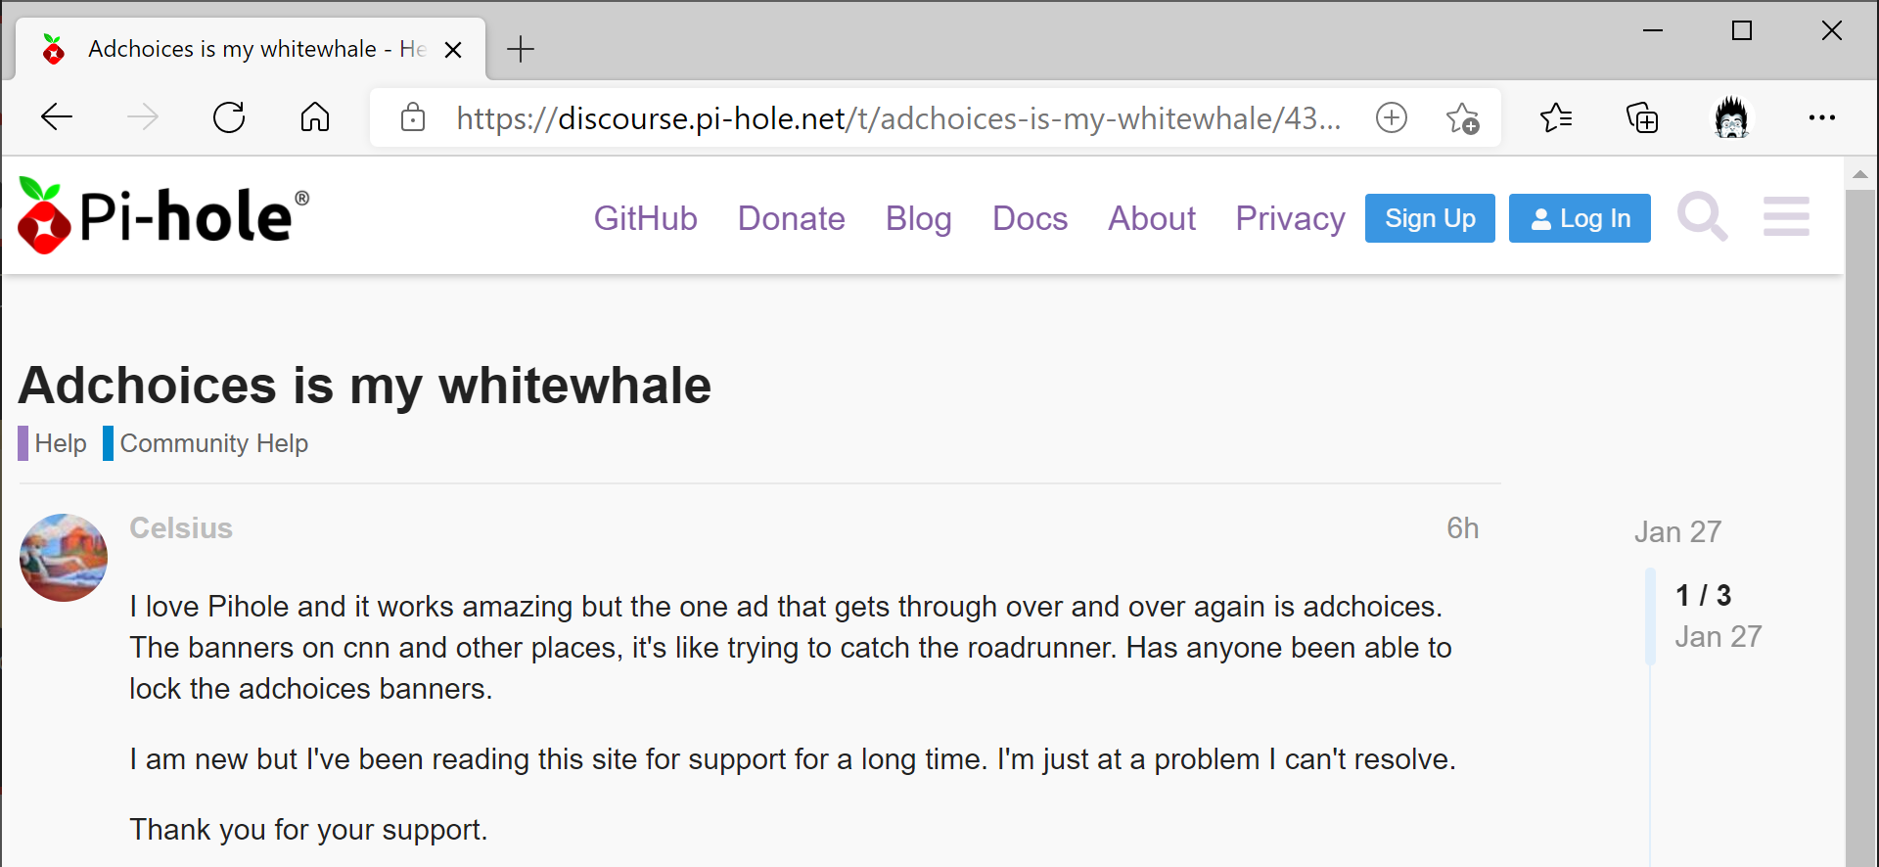The image size is (1879, 867).
Task: Go to browser home icon
Action: pyautogui.click(x=315, y=117)
